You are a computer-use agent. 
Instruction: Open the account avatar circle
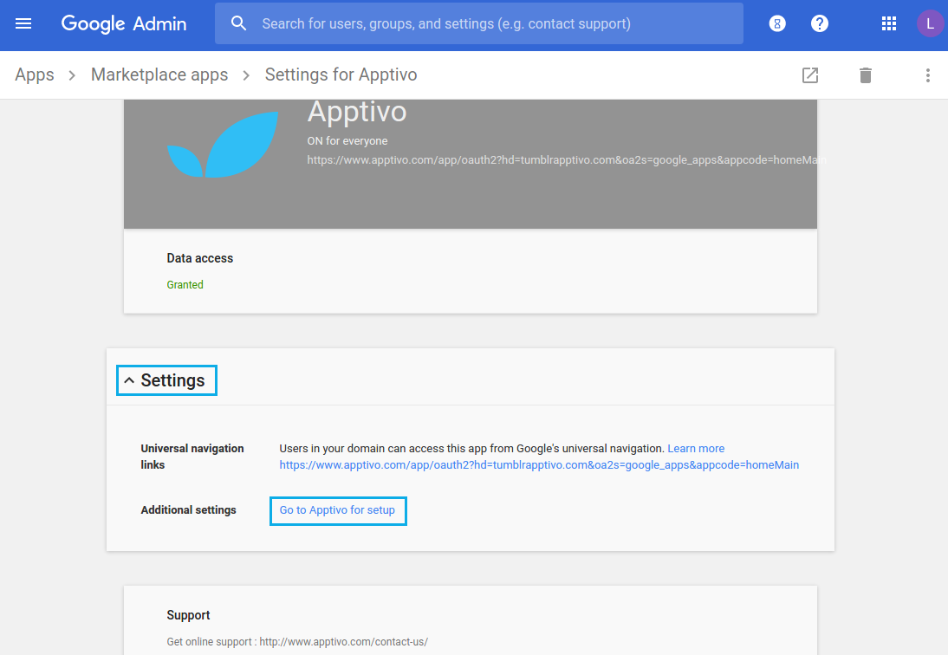(x=930, y=23)
